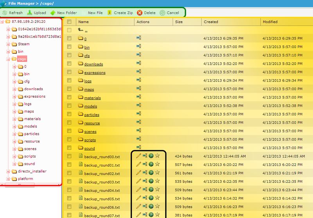Click the rename icon for backup_round04.txt
313x218 pixels.
(145, 189)
